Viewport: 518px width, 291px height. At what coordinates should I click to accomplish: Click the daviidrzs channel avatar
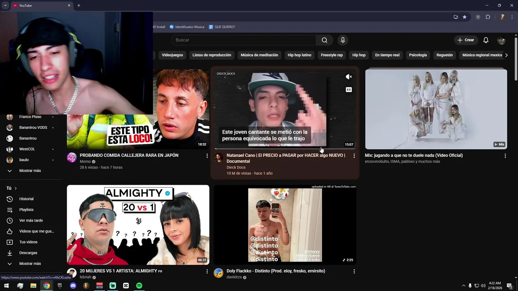(x=219, y=273)
